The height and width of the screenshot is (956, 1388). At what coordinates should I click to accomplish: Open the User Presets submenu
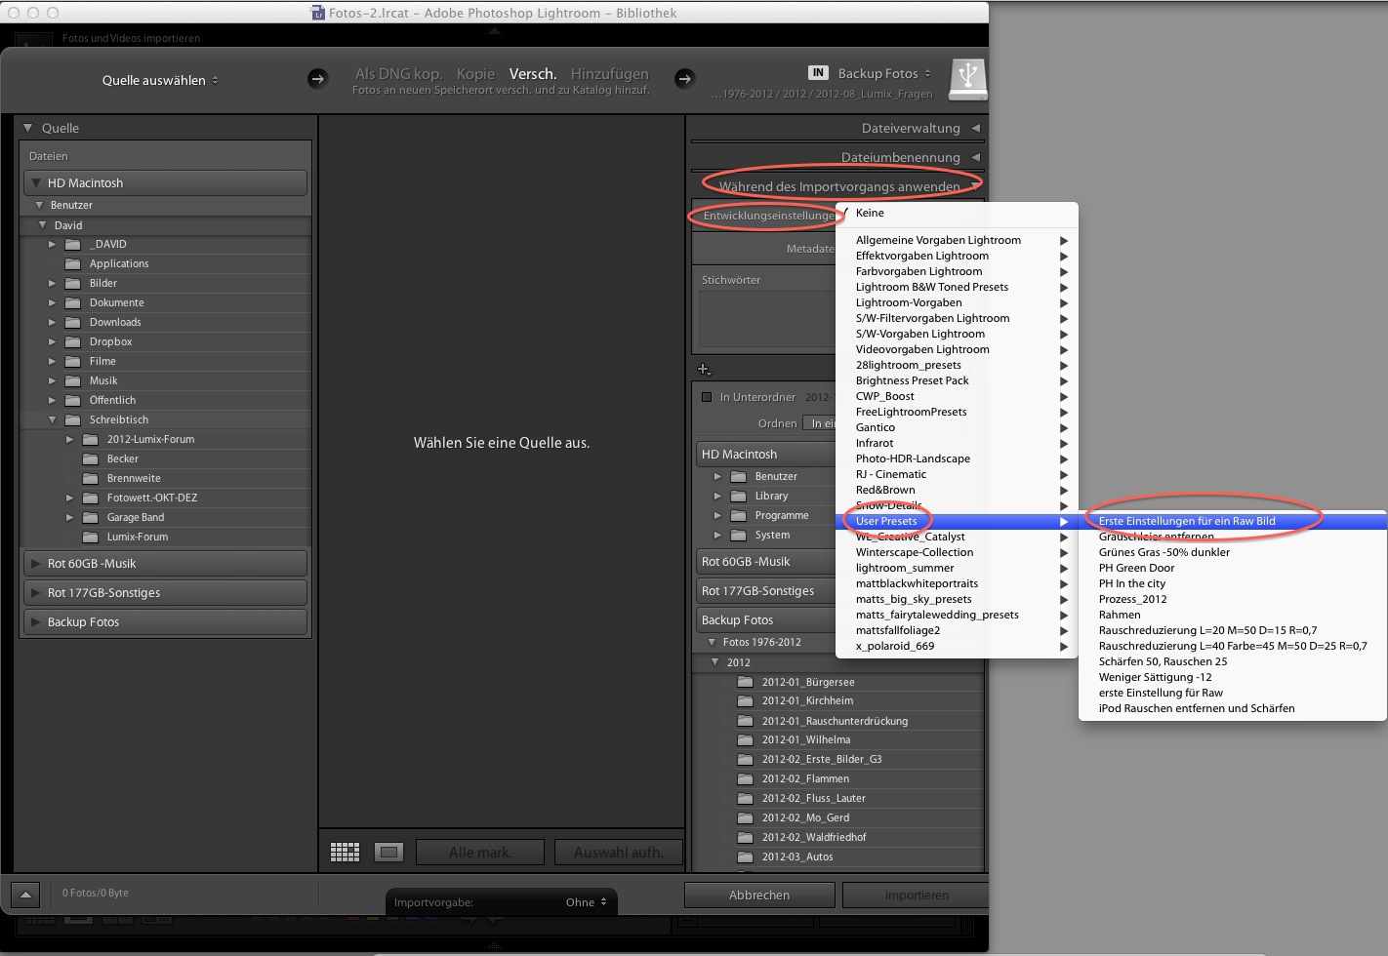pyautogui.click(x=957, y=521)
